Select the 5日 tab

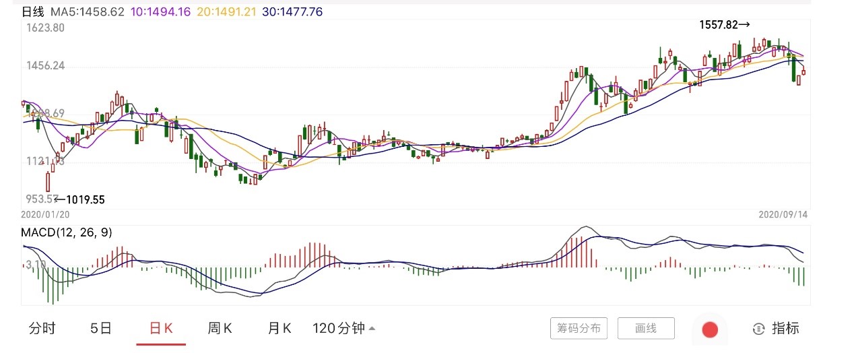point(100,329)
